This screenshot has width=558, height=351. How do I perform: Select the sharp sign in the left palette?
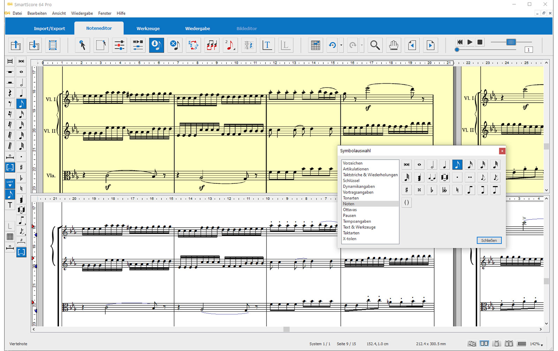coord(21,167)
